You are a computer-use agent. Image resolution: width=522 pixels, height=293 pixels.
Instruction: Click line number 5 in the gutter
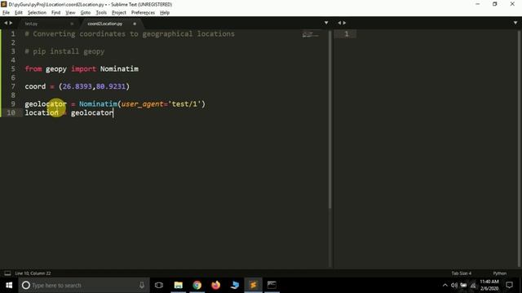coord(13,68)
